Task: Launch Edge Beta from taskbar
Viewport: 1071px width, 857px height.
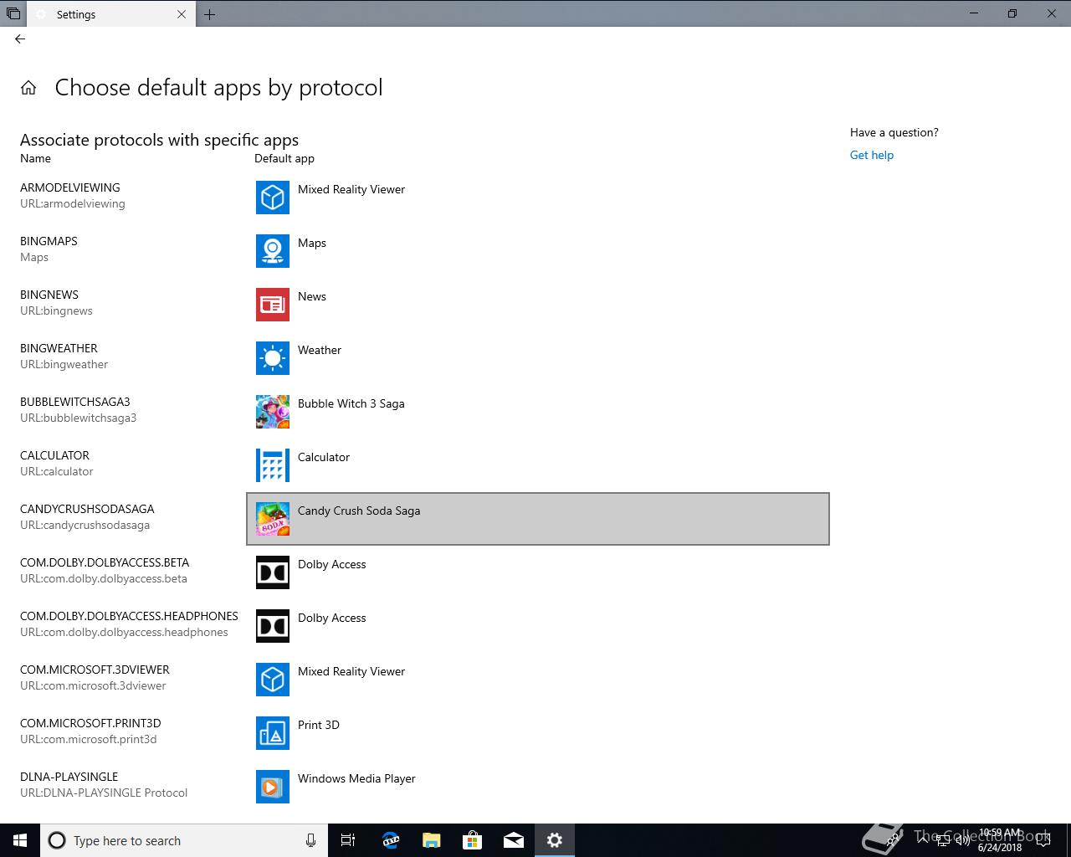Action: 390,840
